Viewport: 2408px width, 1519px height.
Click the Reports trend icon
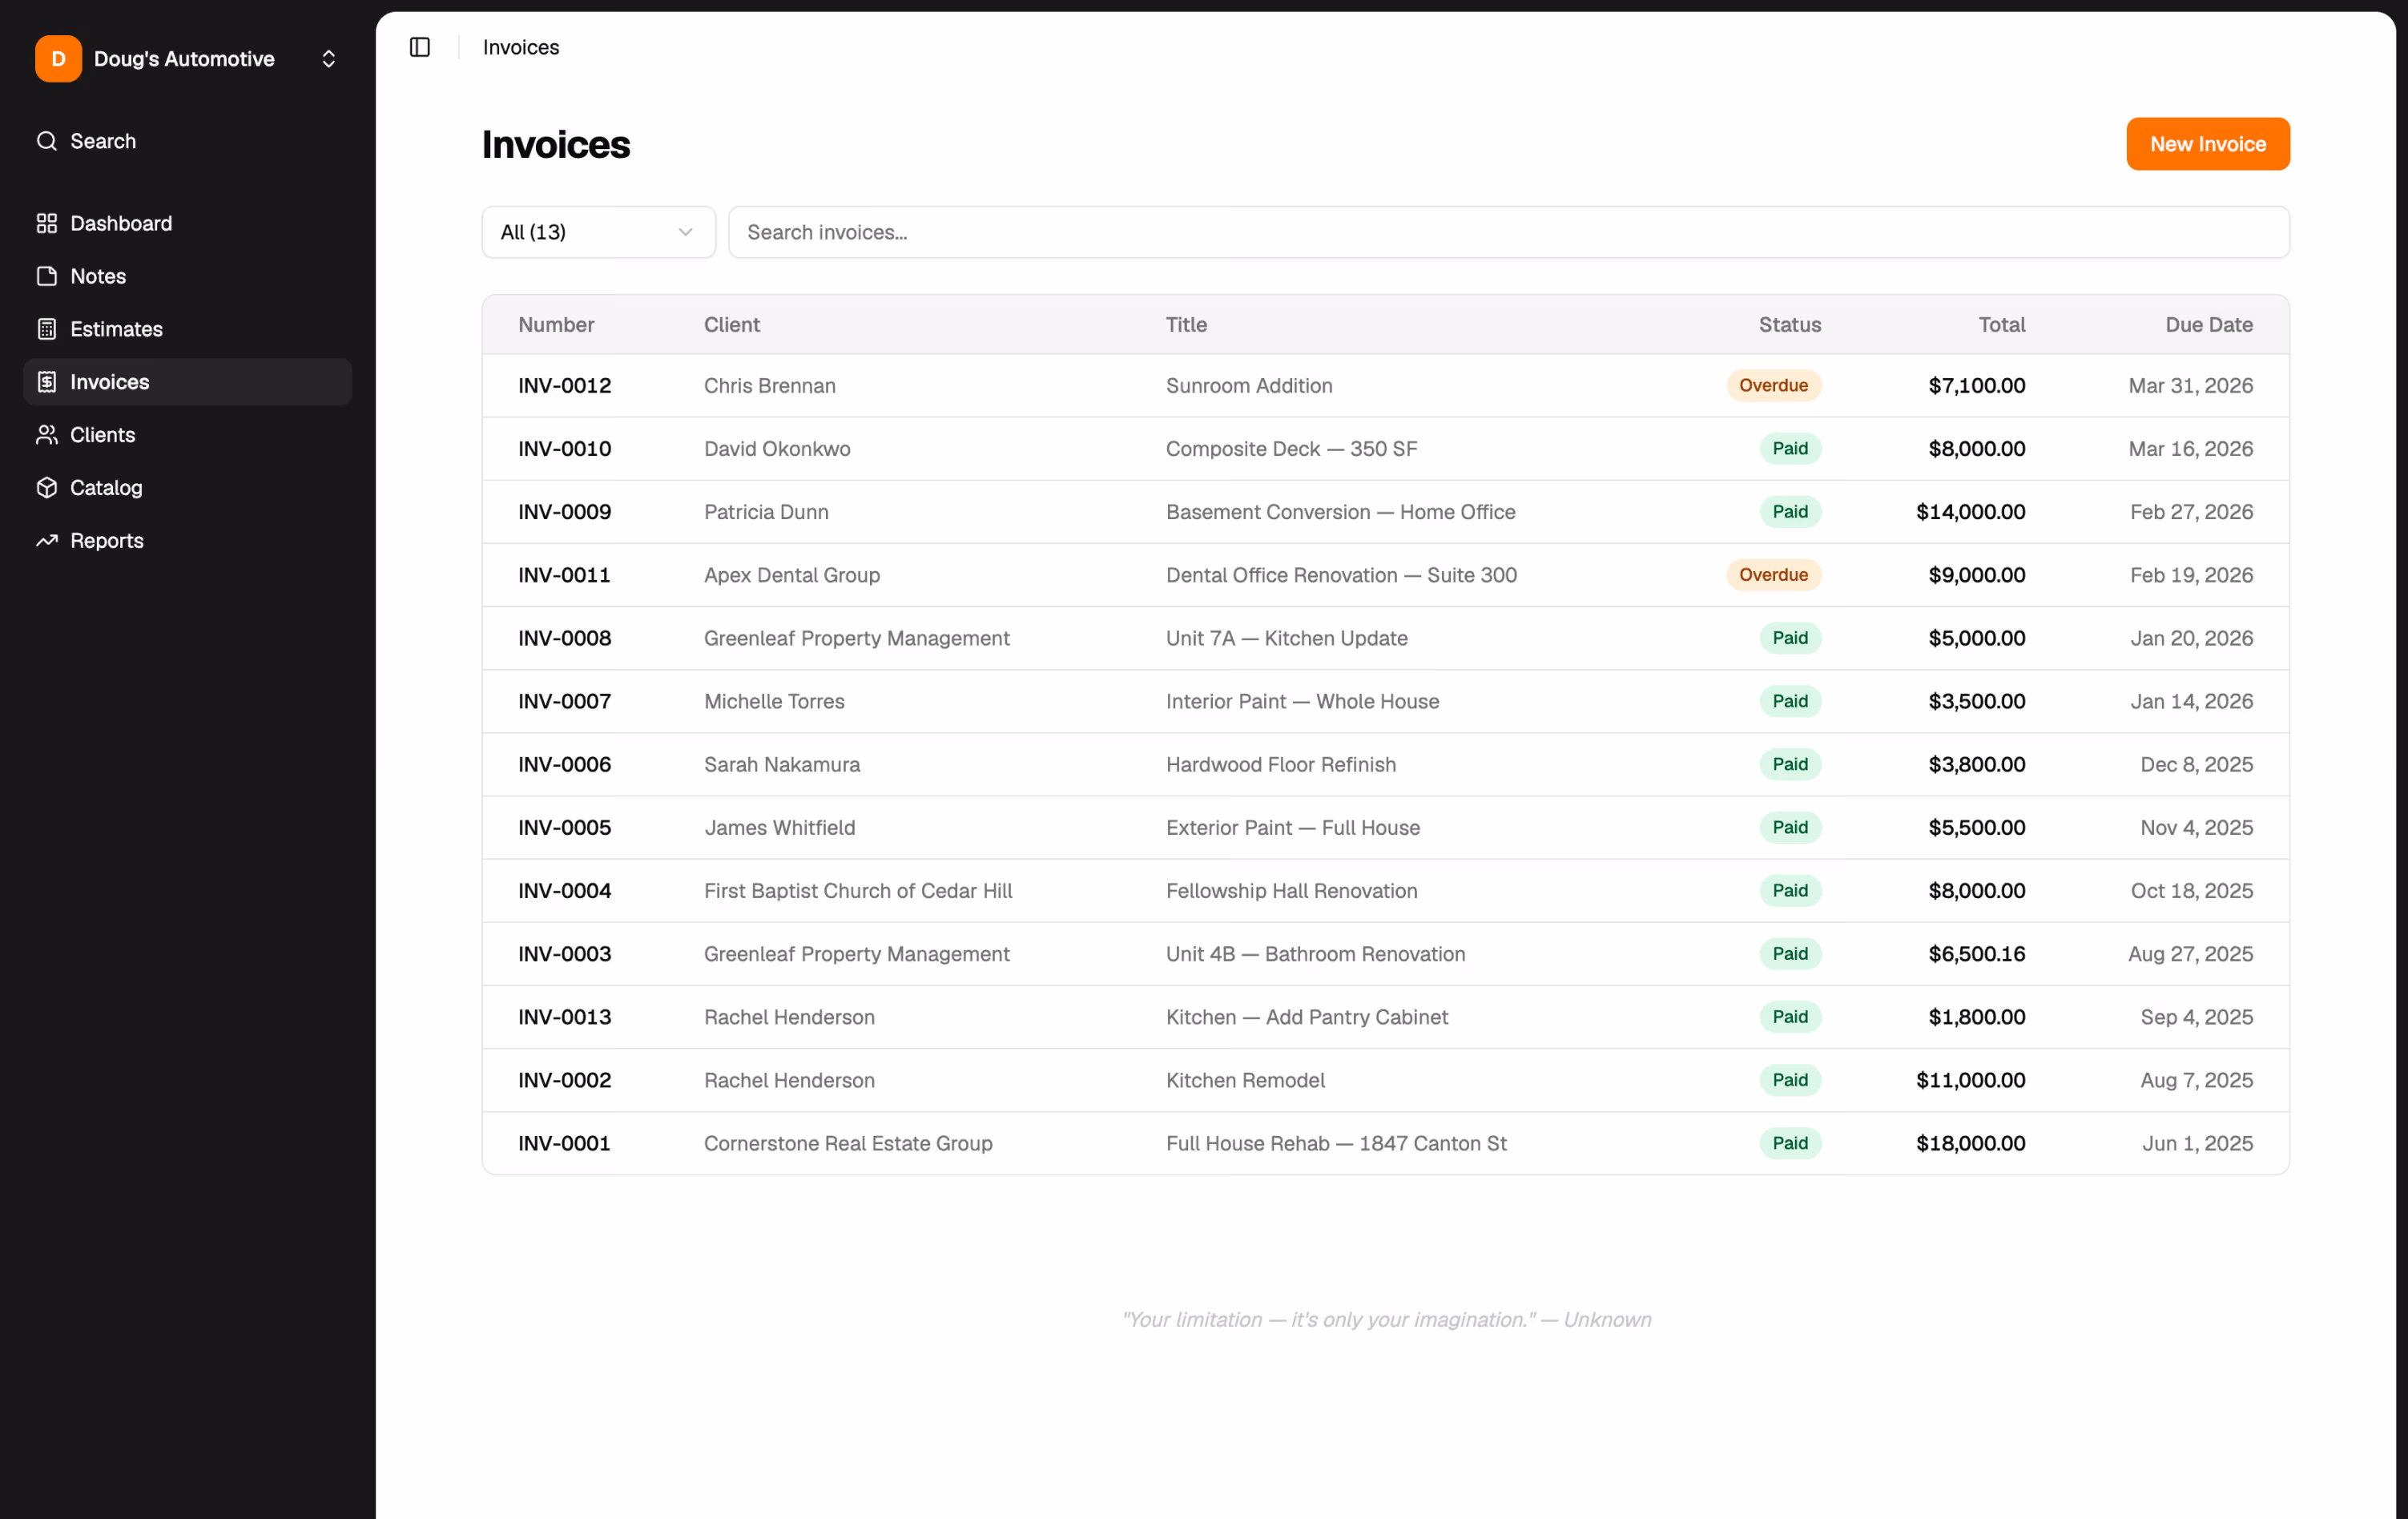47,541
